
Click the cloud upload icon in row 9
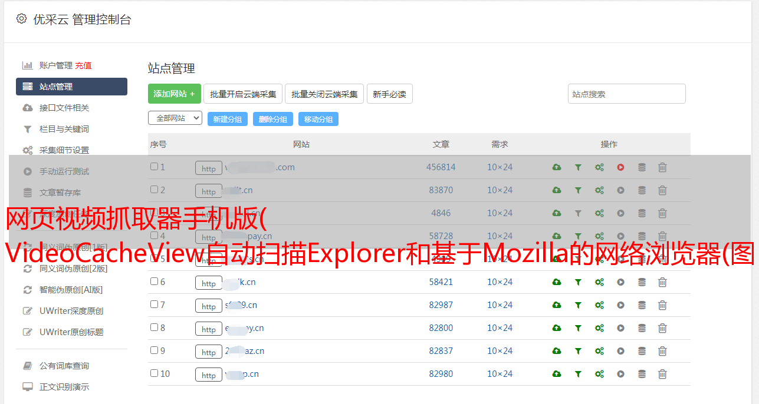(x=557, y=351)
